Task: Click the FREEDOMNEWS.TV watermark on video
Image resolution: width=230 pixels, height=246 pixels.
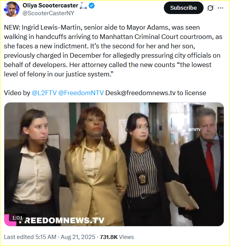Action: point(61,220)
